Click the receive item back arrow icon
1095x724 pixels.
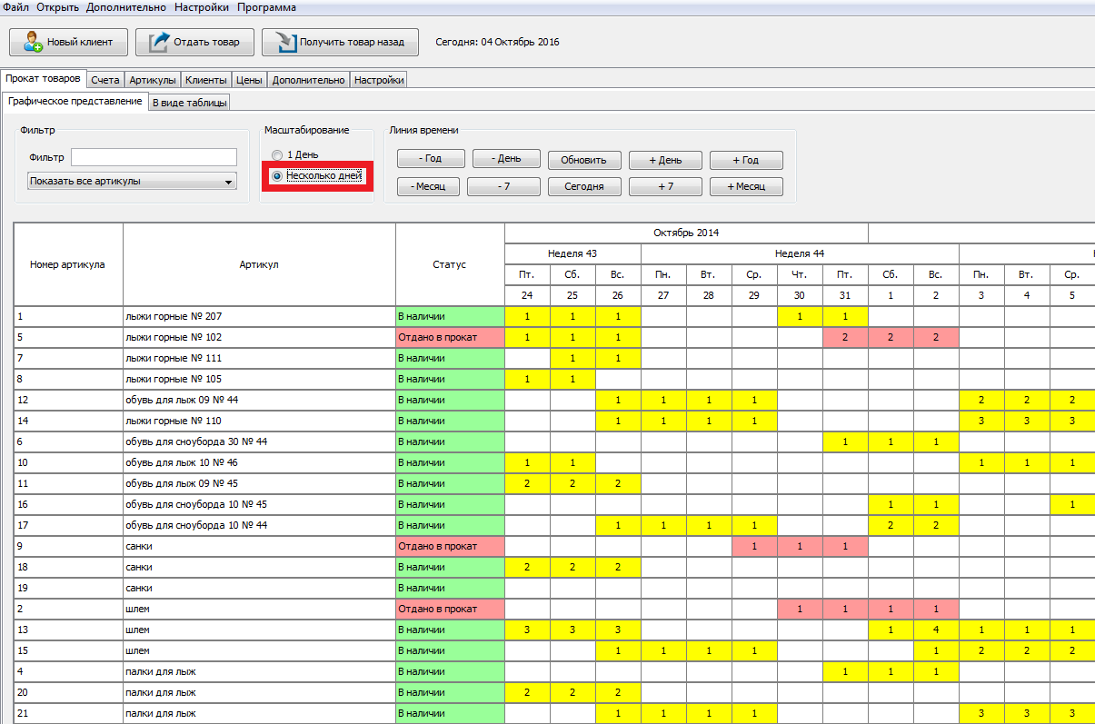tap(285, 42)
